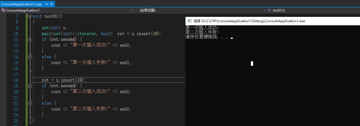360x126 pixels.
Task: Click the cube icon beside test01()
Action: tap(270, 10)
